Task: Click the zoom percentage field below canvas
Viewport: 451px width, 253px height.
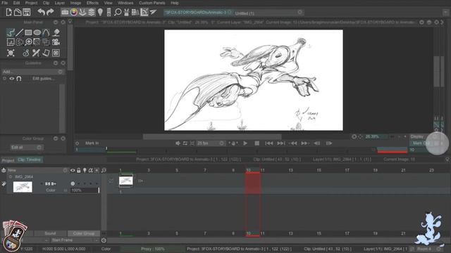Action: click(376, 136)
